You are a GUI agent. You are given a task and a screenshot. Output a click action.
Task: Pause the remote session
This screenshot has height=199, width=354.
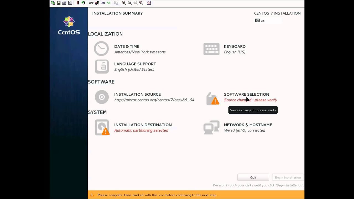[78, 3]
